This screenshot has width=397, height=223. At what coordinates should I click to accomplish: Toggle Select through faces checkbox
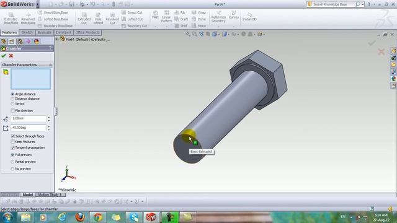(x=12, y=136)
